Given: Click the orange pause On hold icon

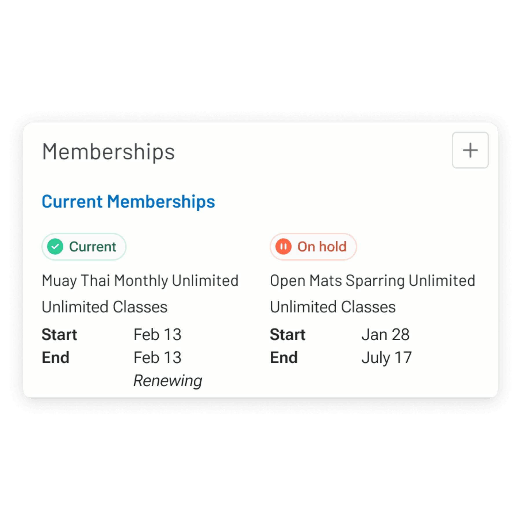Looking at the screenshot, I should coord(283,247).
